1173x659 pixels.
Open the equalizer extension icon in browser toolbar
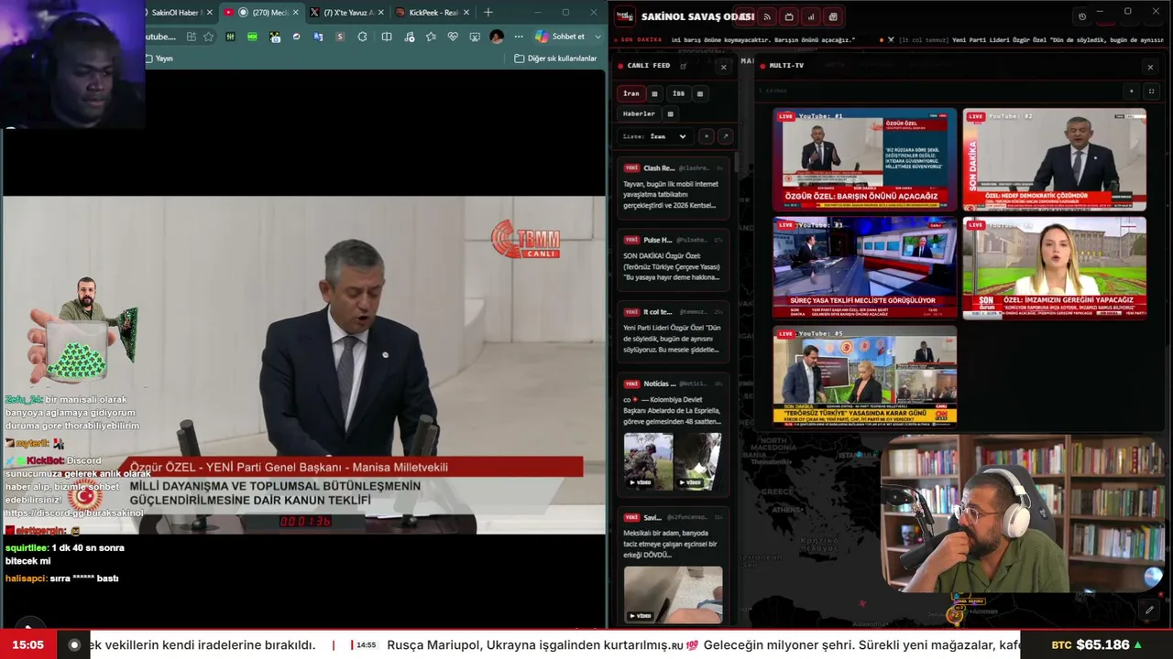pyautogui.click(x=230, y=37)
